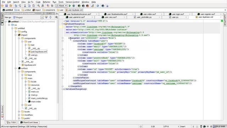227x128 pixels.
Task: Collapse the surface folder in tree
Action: click(x=16, y=68)
